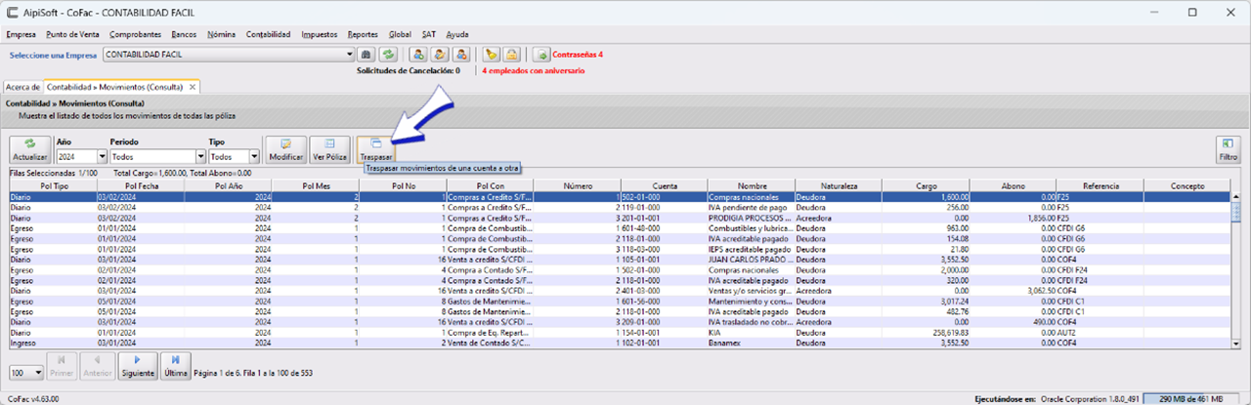Open the Periodo dropdown
Screen dimensions: 1251x405
pos(201,156)
